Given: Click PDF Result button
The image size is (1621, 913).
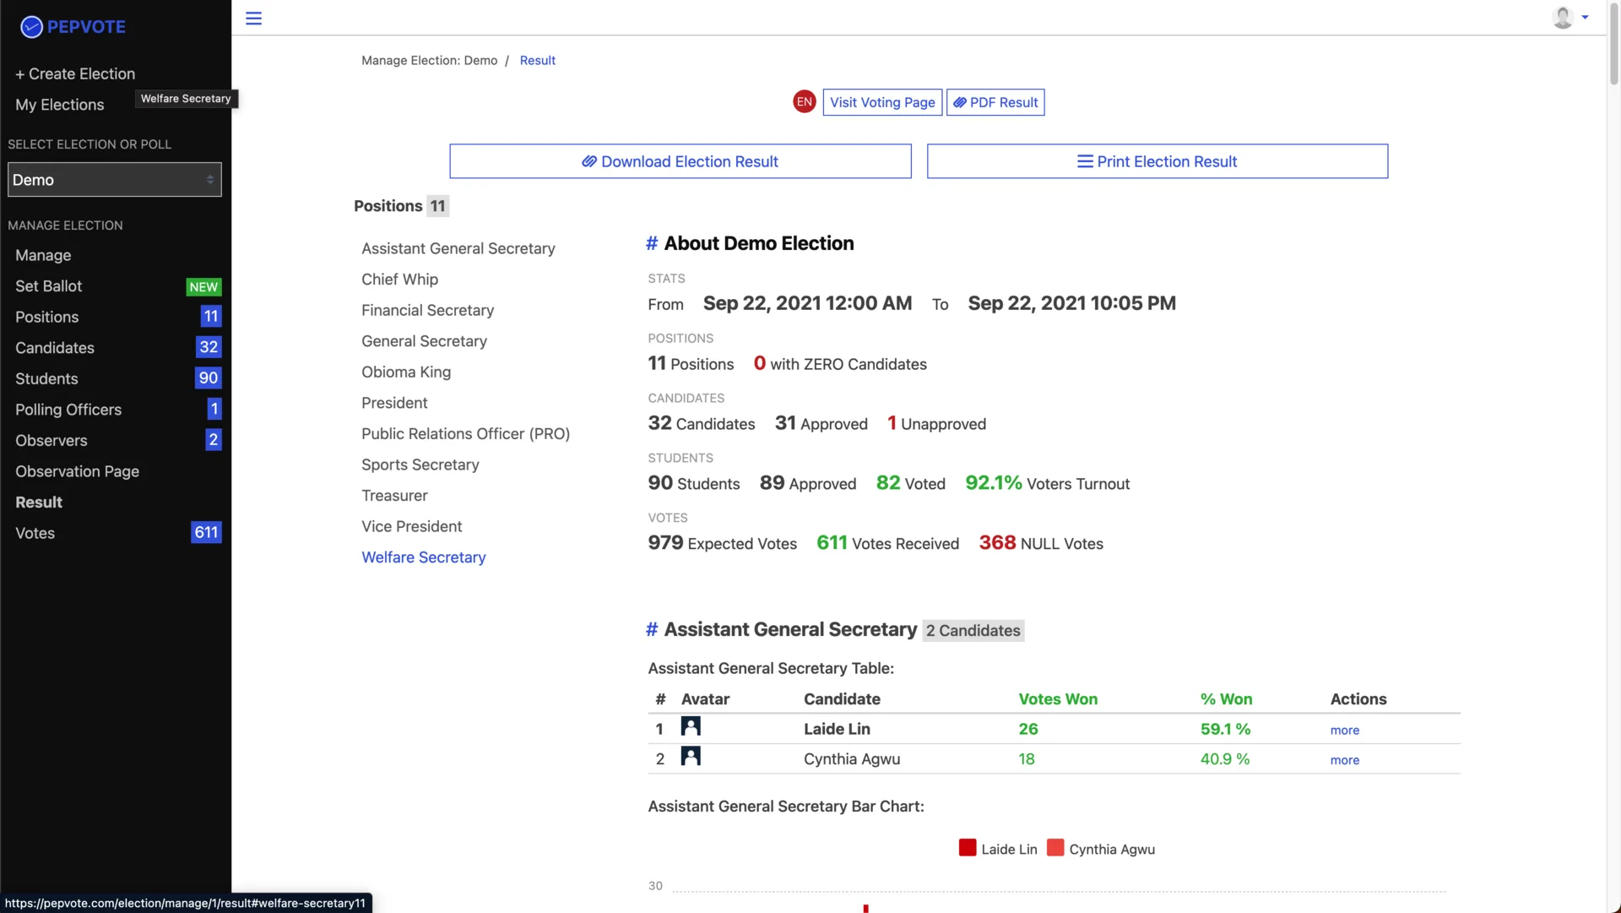Looking at the screenshot, I should pyautogui.click(x=995, y=102).
